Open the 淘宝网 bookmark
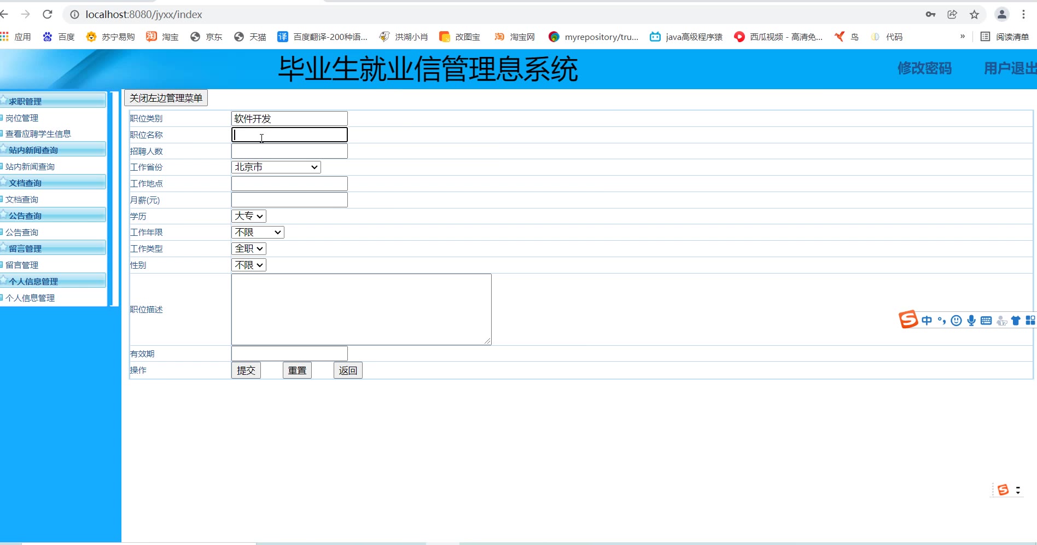Screen dimensions: 1037x545 click(515, 37)
